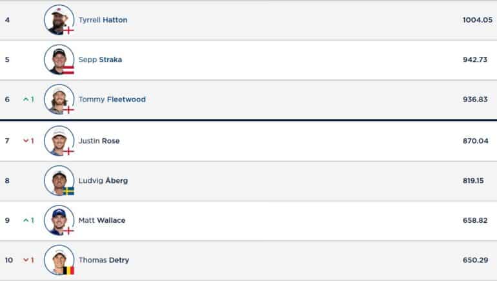Click the Ludvig Åberg player name
This screenshot has width=497, height=281.
point(103,180)
